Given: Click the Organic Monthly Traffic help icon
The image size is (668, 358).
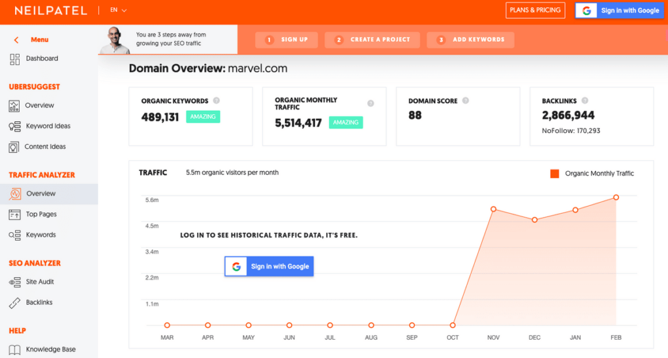Looking at the screenshot, I should pyautogui.click(x=371, y=104).
